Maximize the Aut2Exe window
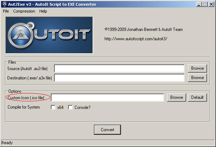Viewport: 216px width, 147px height. 204,4
